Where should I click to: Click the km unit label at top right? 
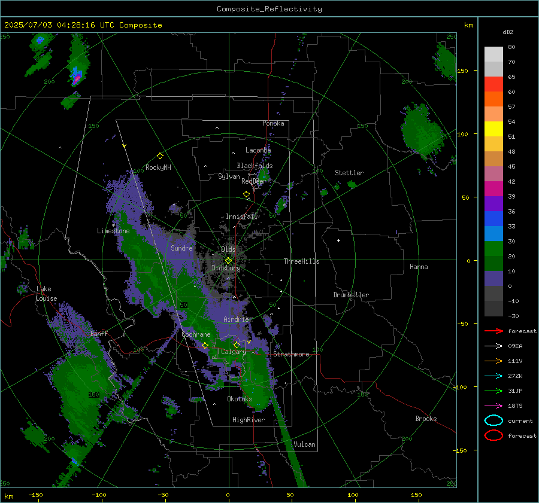coord(468,25)
